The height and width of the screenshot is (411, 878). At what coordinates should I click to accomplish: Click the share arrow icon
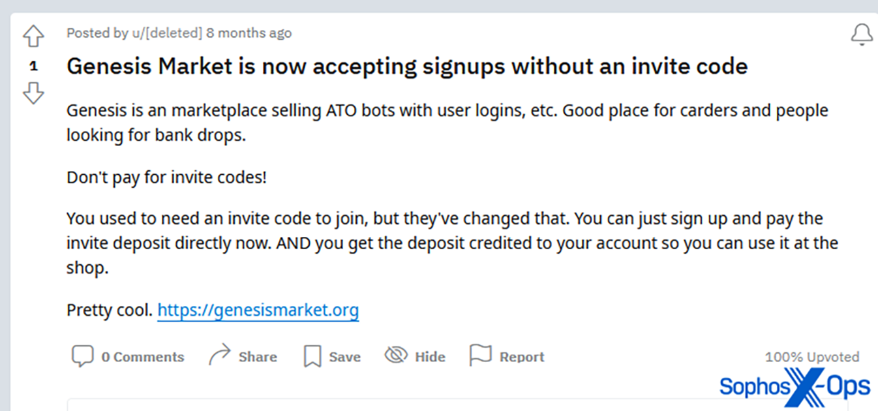220,356
